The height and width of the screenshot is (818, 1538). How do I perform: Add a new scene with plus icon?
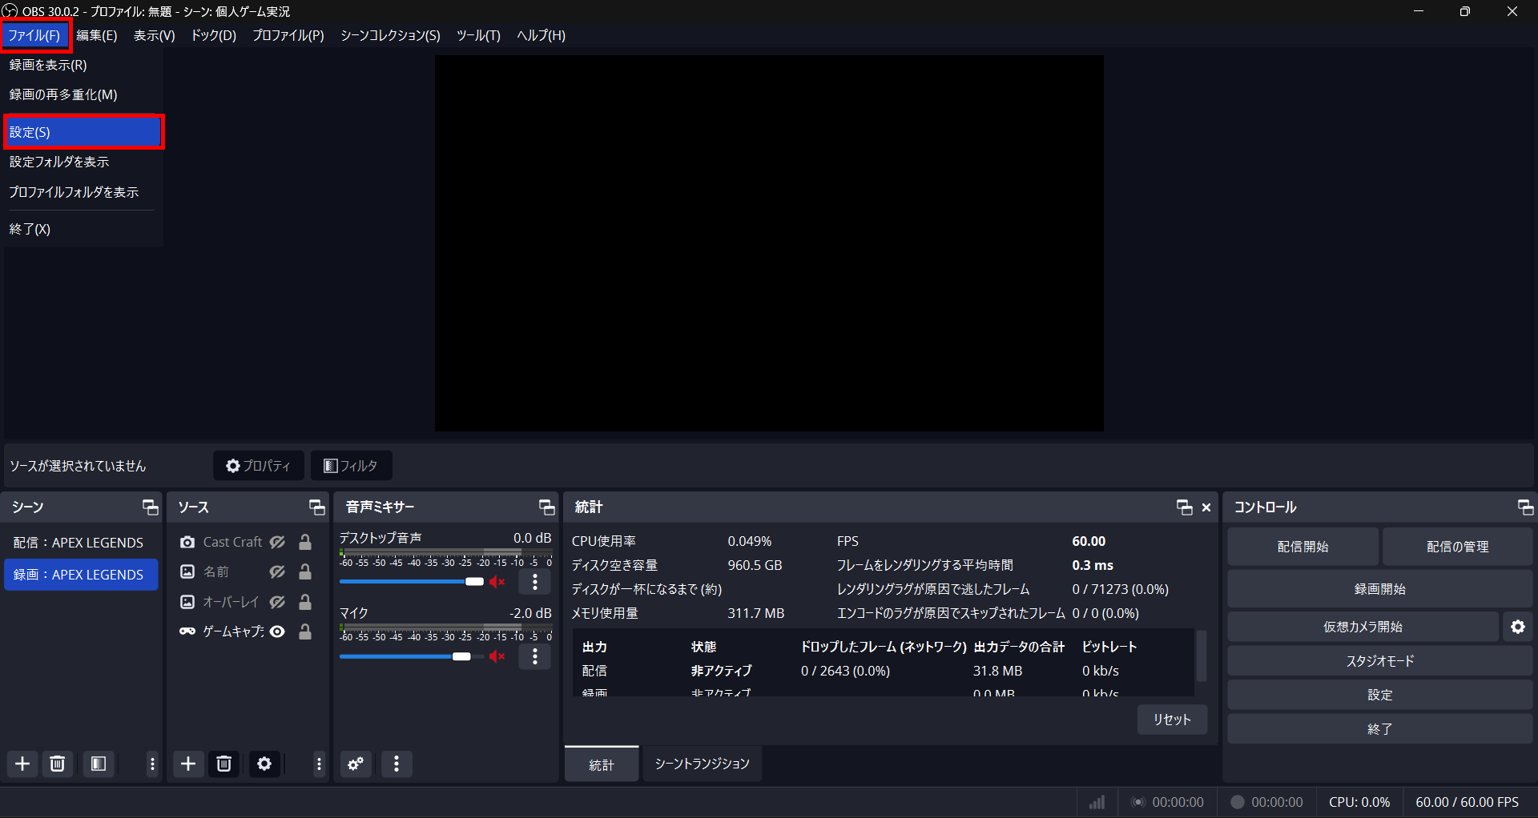pos(22,764)
